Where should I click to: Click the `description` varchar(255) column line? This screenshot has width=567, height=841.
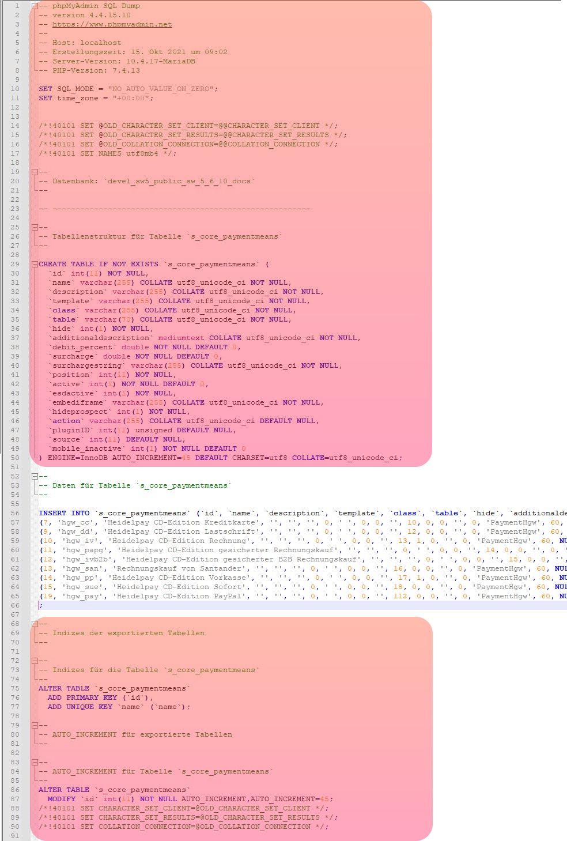click(x=186, y=292)
